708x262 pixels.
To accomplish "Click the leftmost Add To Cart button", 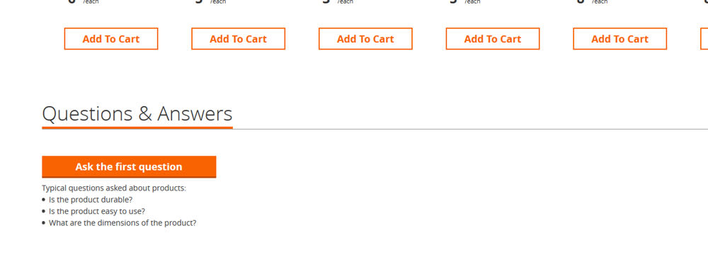I will point(111,39).
